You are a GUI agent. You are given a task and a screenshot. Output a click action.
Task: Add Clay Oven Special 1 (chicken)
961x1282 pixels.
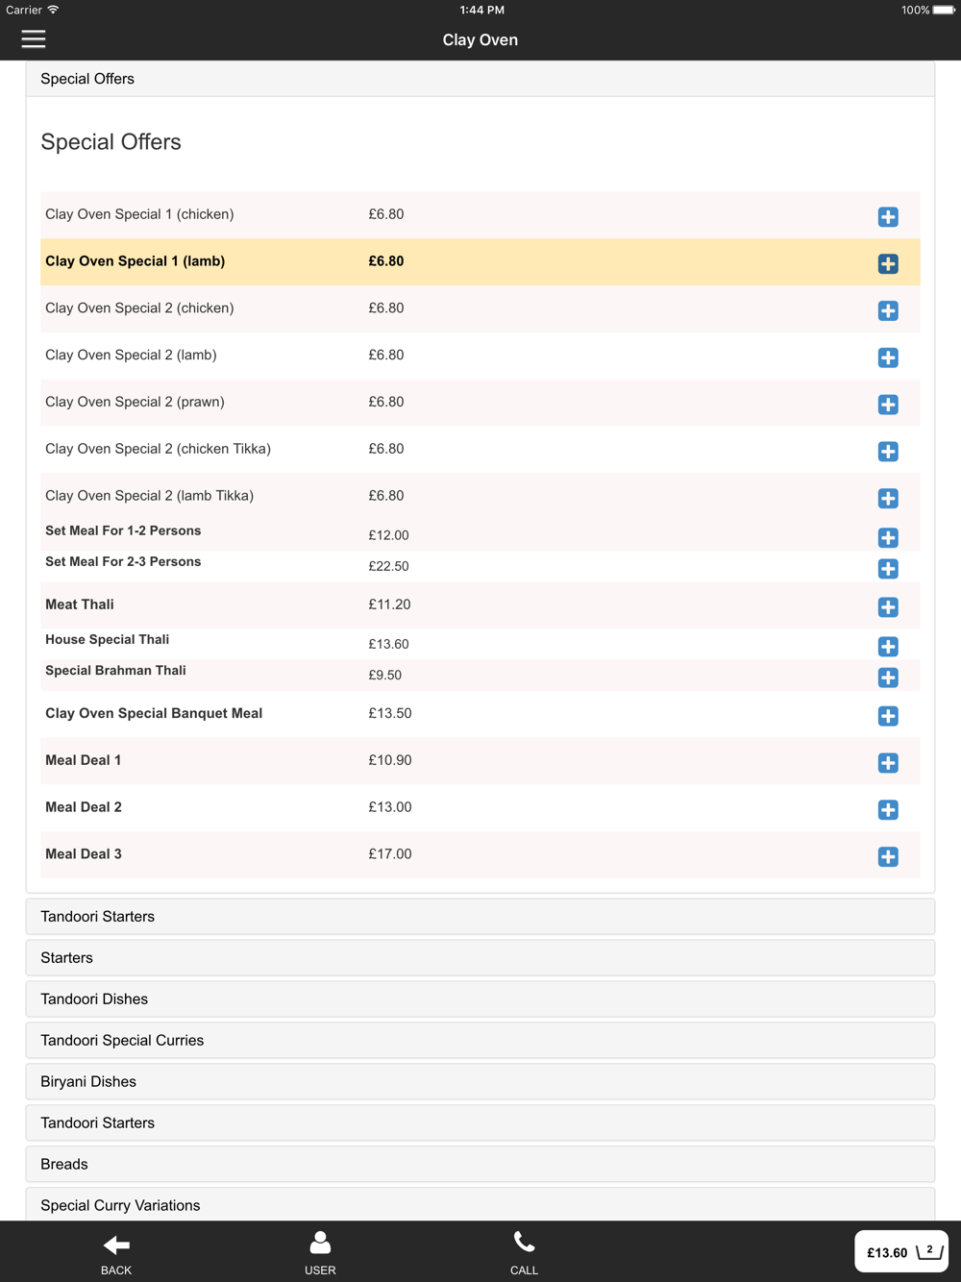[x=888, y=217]
